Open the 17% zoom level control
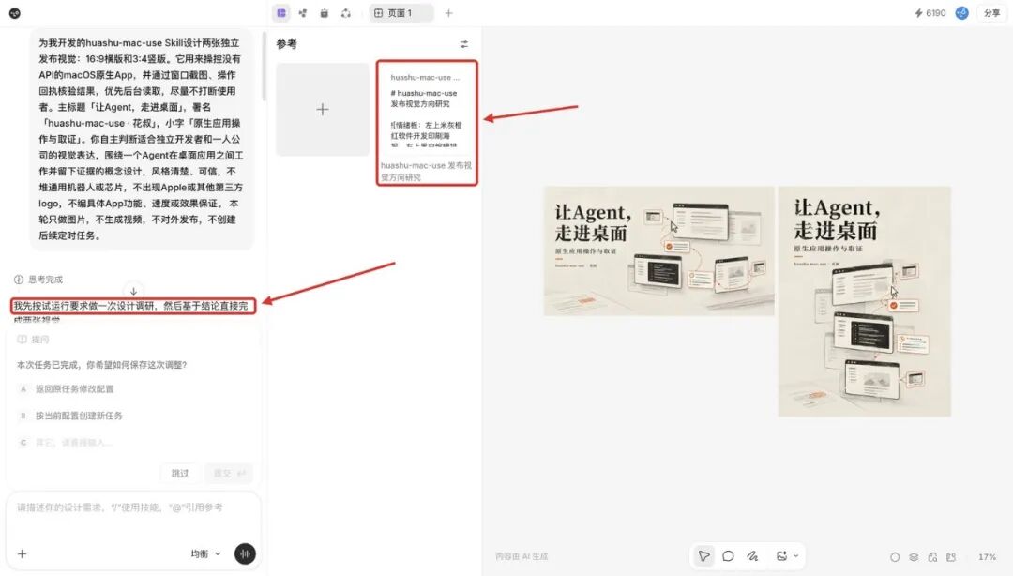Image resolution: width=1013 pixels, height=576 pixels. point(987,556)
